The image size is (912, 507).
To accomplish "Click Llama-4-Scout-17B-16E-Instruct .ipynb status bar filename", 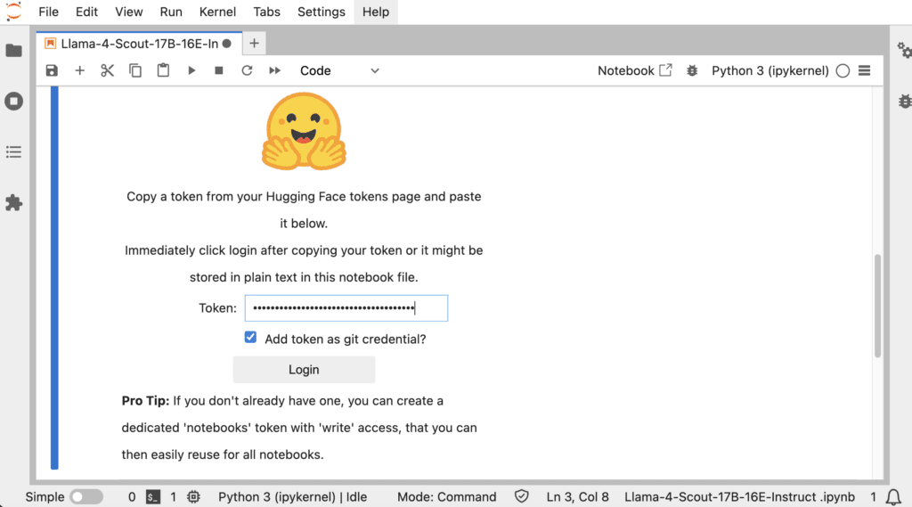I will (x=739, y=497).
